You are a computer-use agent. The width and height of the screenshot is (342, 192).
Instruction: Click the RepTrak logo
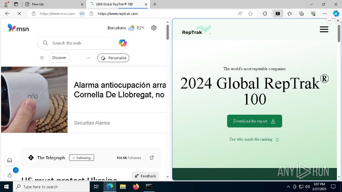196,30
